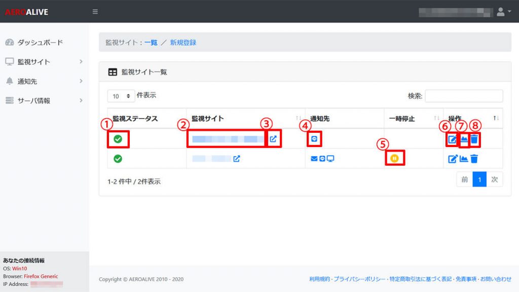
Task: Click the second row's chat notification icon
Action: pyautogui.click(x=322, y=159)
